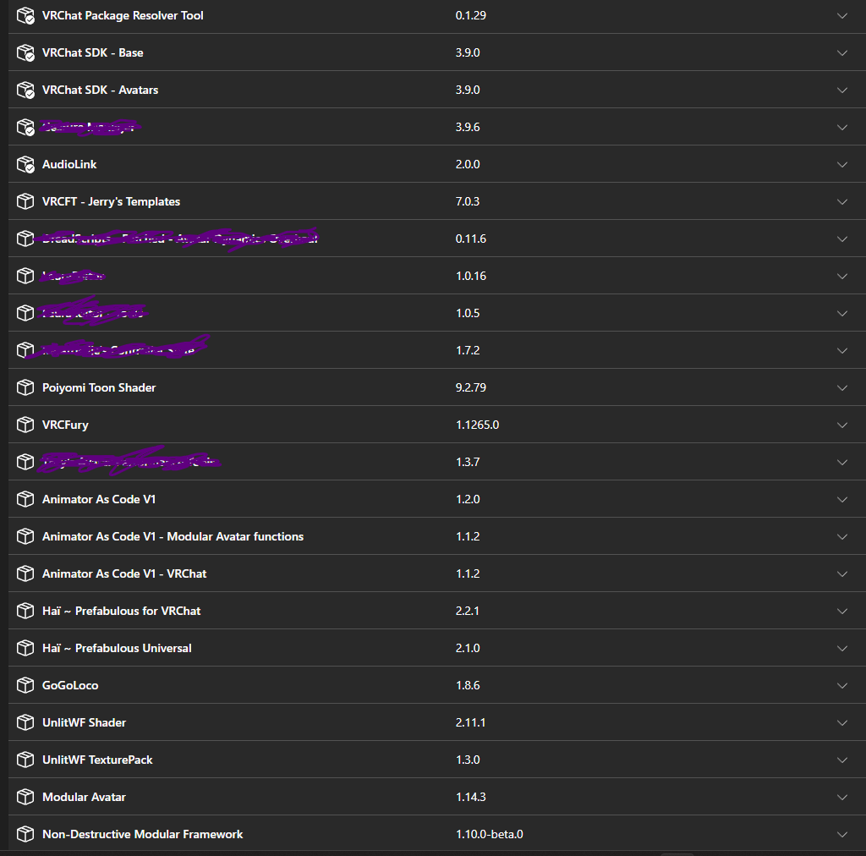The image size is (866, 856).
Task: Click version 0.1.29 text
Action: pyautogui.click(x=470, y=15)
